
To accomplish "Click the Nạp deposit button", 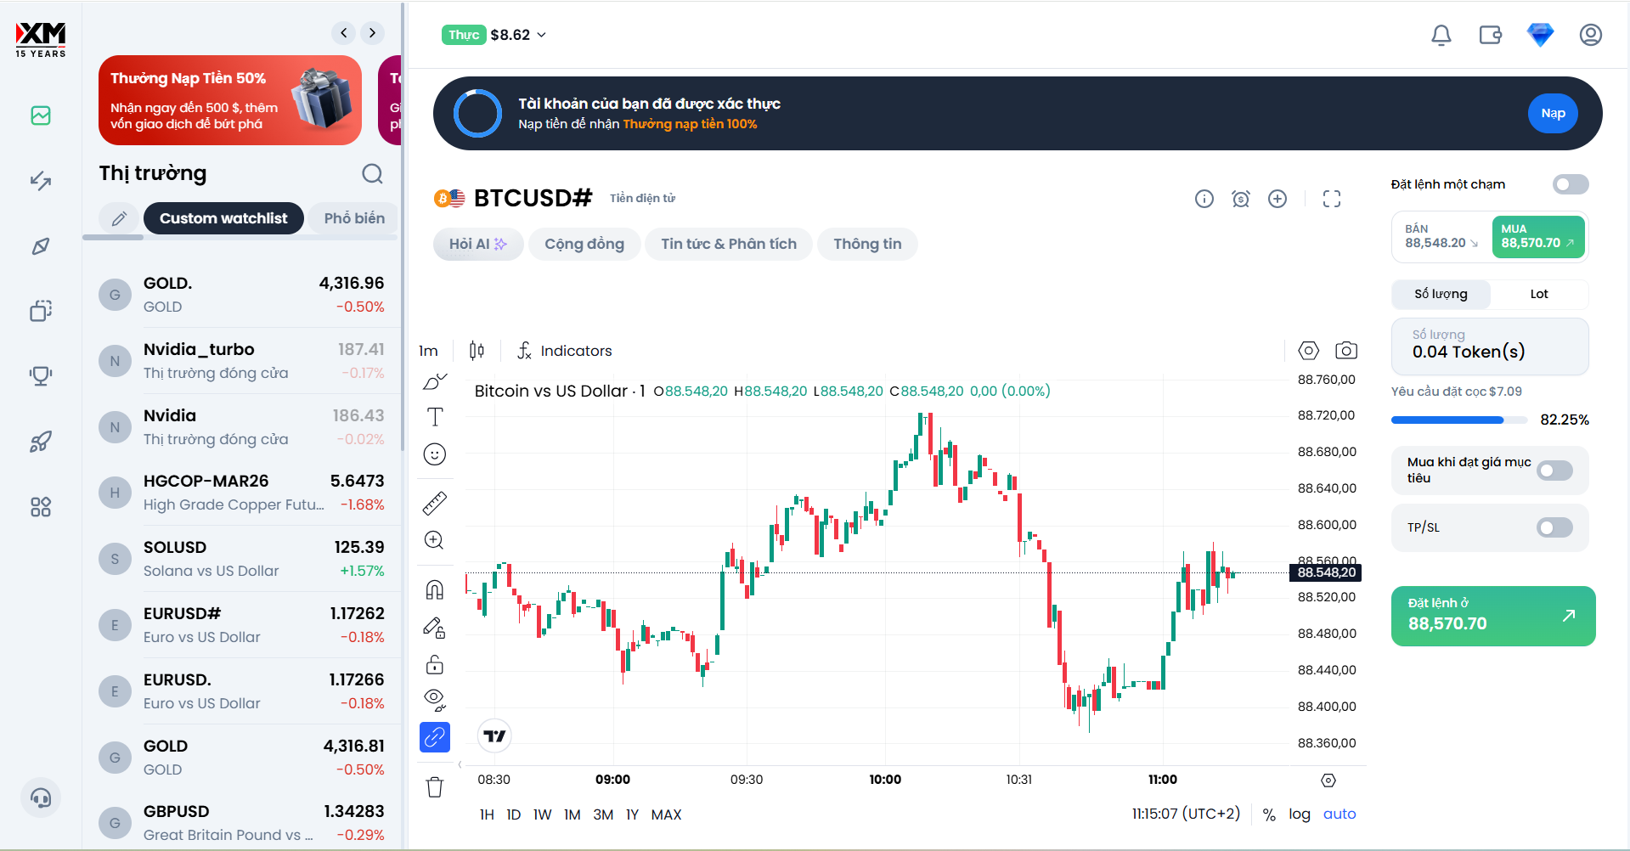I will click(1552, 112).
